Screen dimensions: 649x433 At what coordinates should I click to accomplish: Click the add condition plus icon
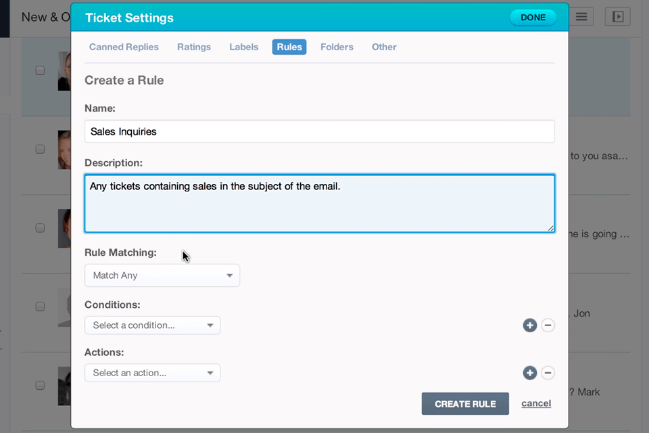coord(529,325)
